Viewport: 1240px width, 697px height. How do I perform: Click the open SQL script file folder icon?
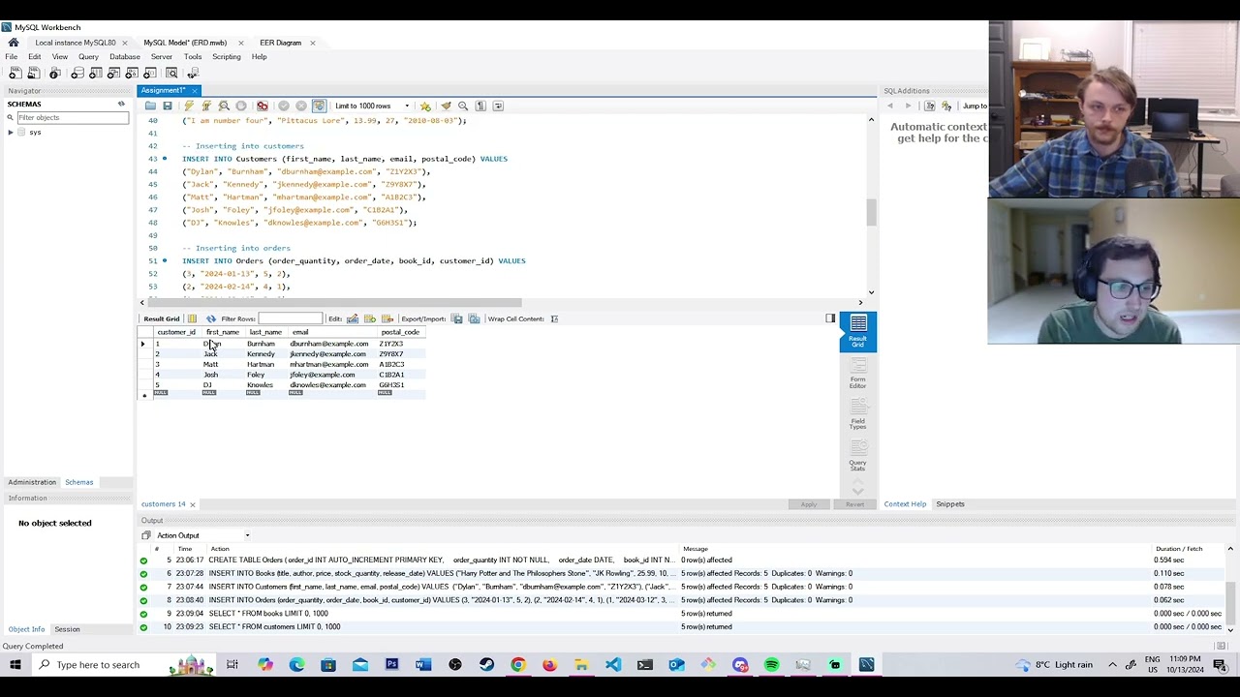tap(150, 106)
